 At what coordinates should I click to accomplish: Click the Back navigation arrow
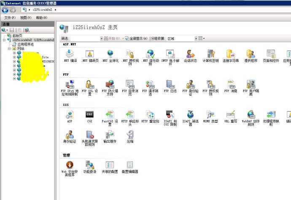click(5, 10)
